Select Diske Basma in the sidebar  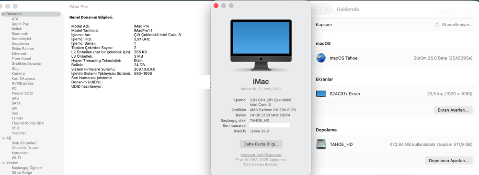click(23, 49)
